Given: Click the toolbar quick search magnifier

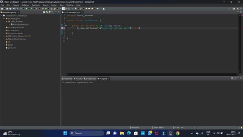Looking at the screenshot, I should pos(229,9).
